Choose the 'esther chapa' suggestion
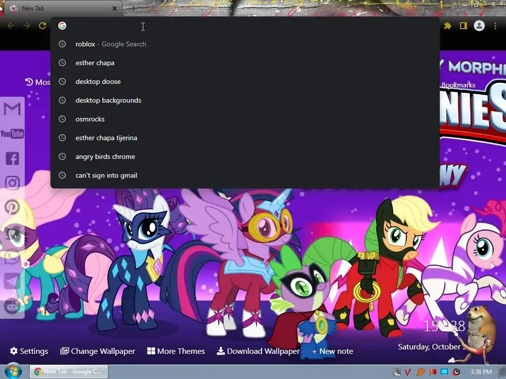Image resolution: width=506 pixels, height=379 pixels. pyautogui.click(x=245, y=63)
